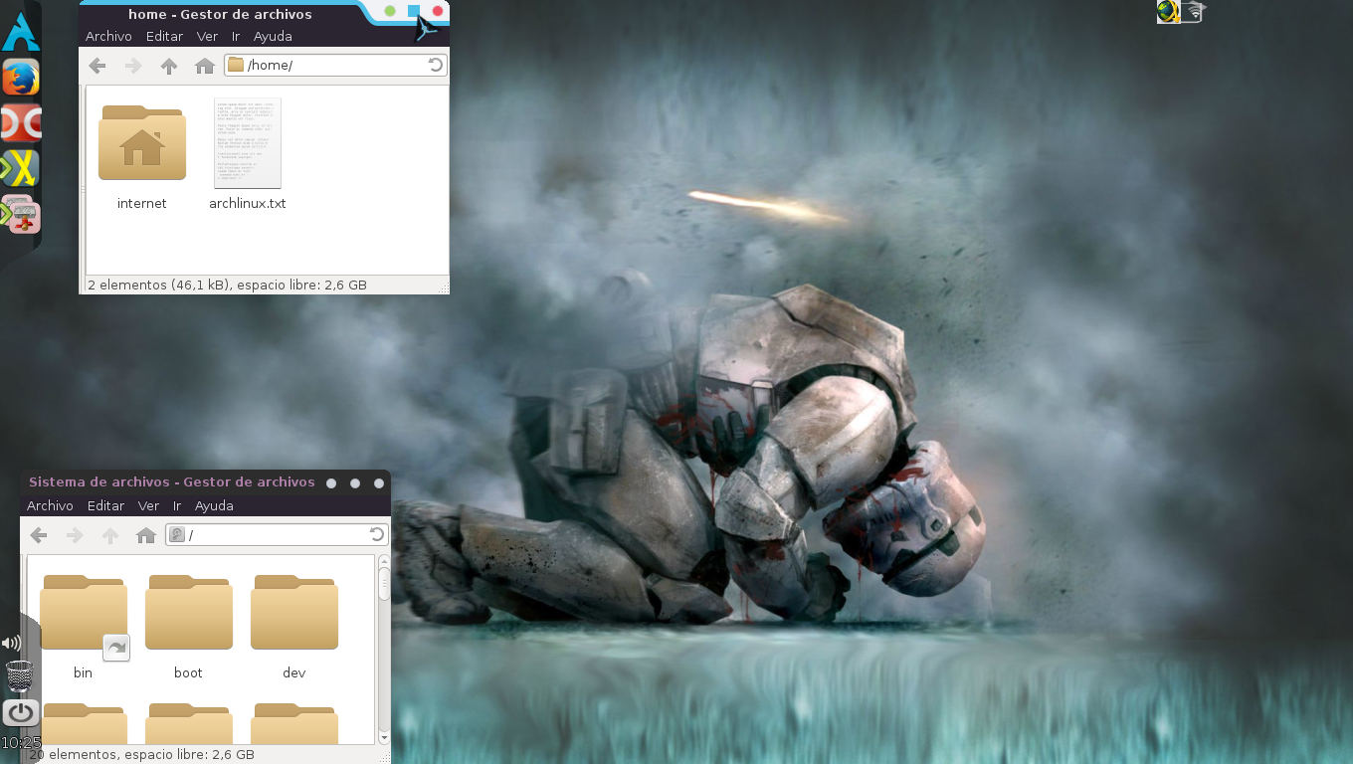Select the dev folder
Image resolution: width=1353 pixels, height=764 pixels.
point(293,627)
